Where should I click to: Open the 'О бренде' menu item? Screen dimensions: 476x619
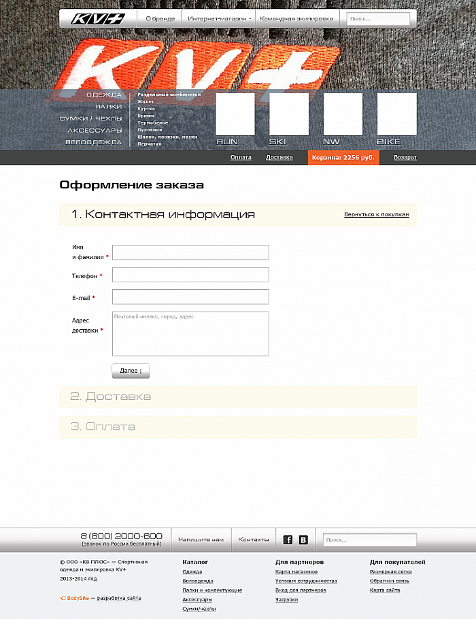(160, 18)
